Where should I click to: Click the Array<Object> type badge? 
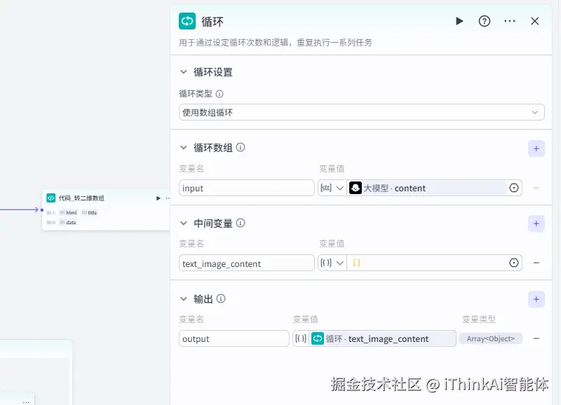coord(490,338)
